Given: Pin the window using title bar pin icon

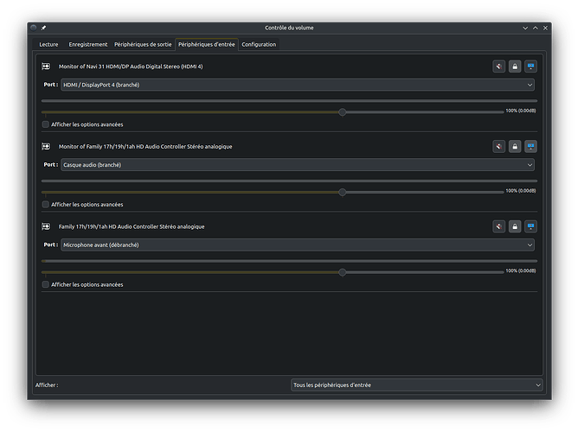Looking at the screenshot, I should coord(43,28).
